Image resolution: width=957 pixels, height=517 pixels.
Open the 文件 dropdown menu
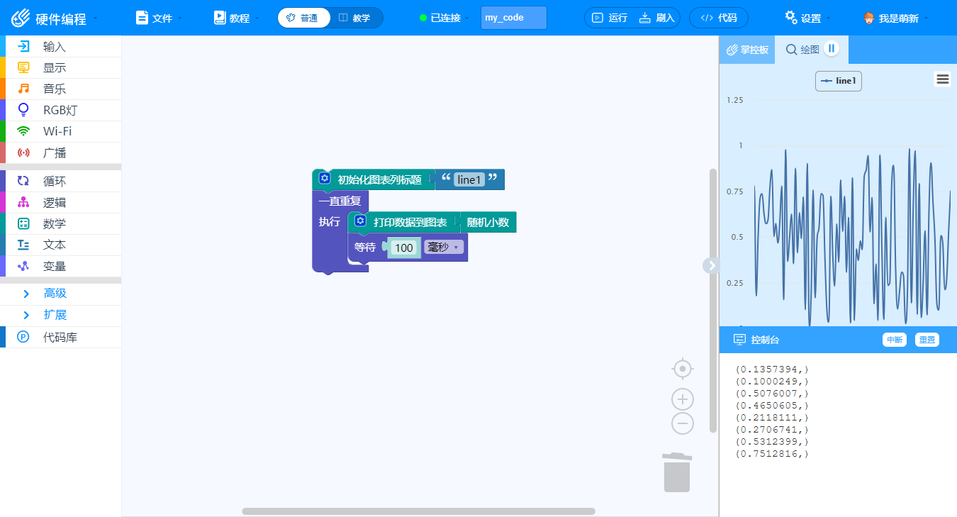point(159,18)
